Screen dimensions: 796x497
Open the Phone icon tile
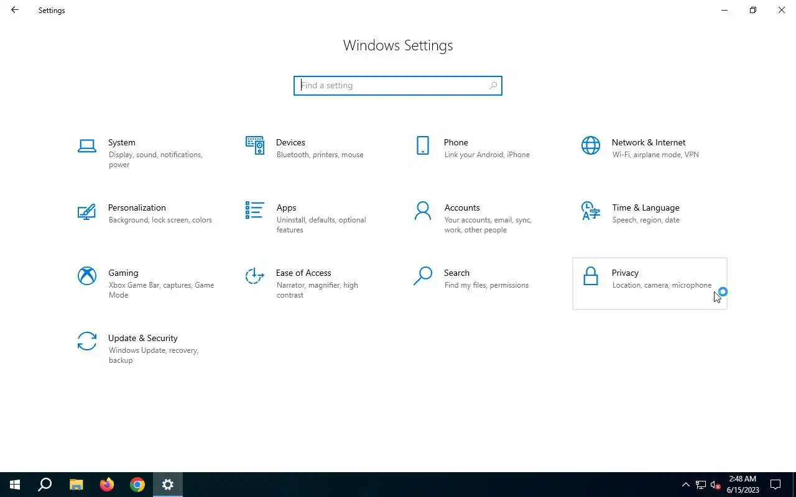point(423,145)
